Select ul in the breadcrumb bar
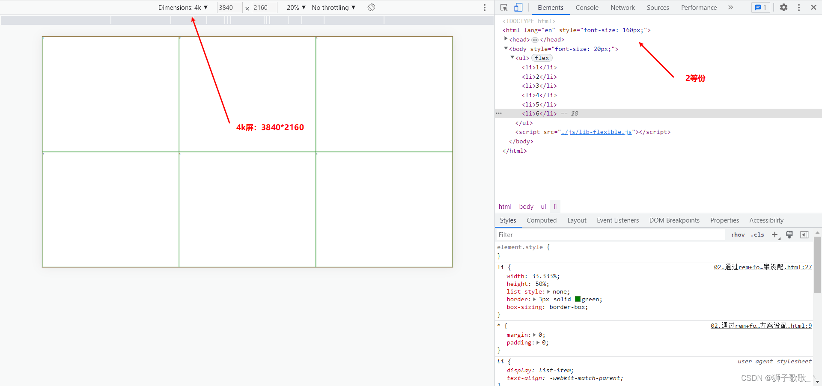 [x=543, y=207]
